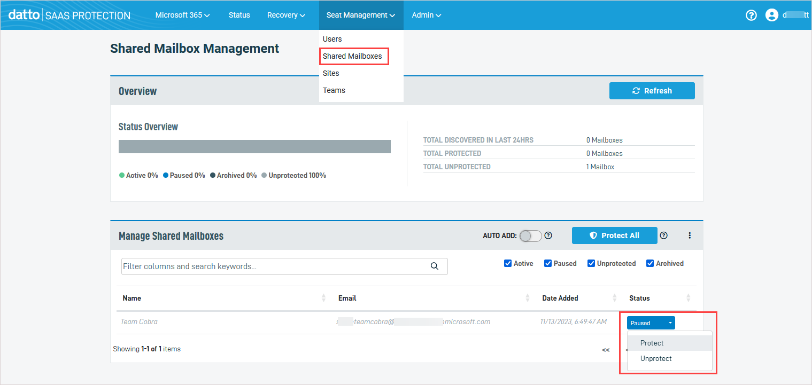Click help icon next to Auto Add toggle

click(548, 235)
